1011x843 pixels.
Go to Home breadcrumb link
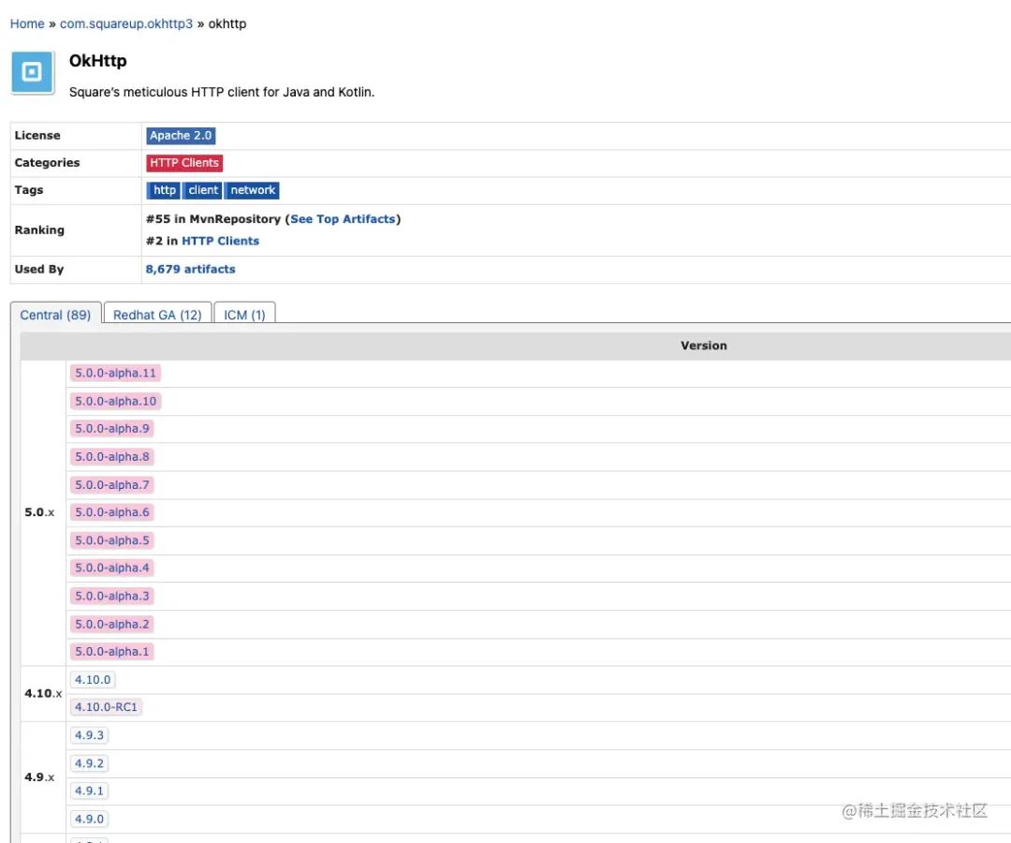point(27,23)
